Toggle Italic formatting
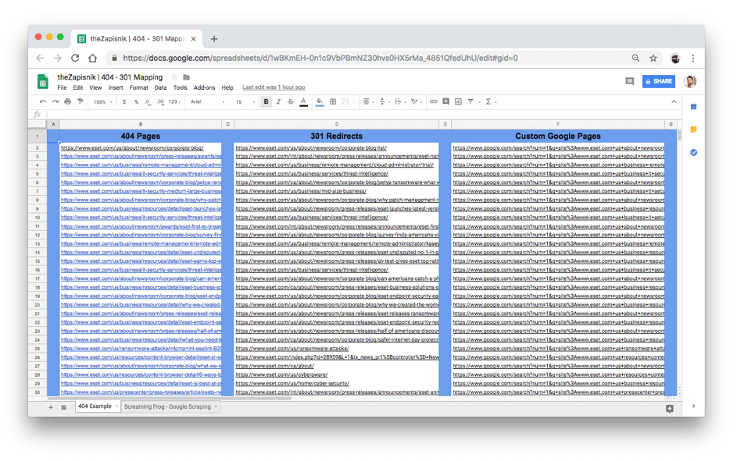737x461 pixels. click(x=278, y=101)
